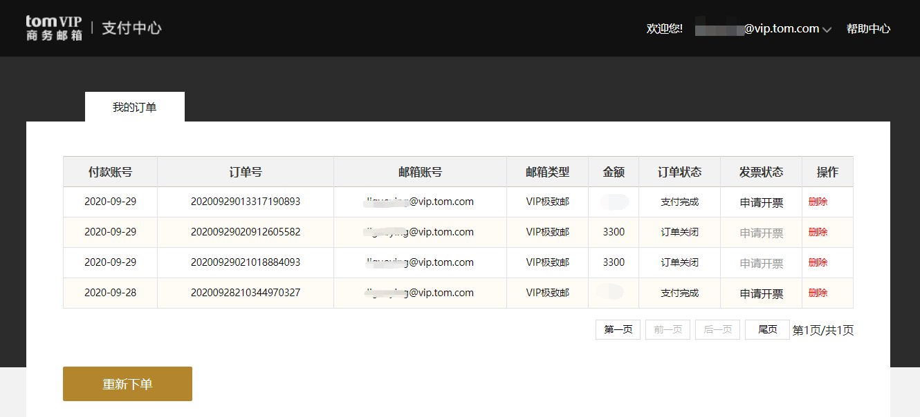The image size is (920, 417).
Task: Delete order 20200928210344970327
Action: (818, 293)
